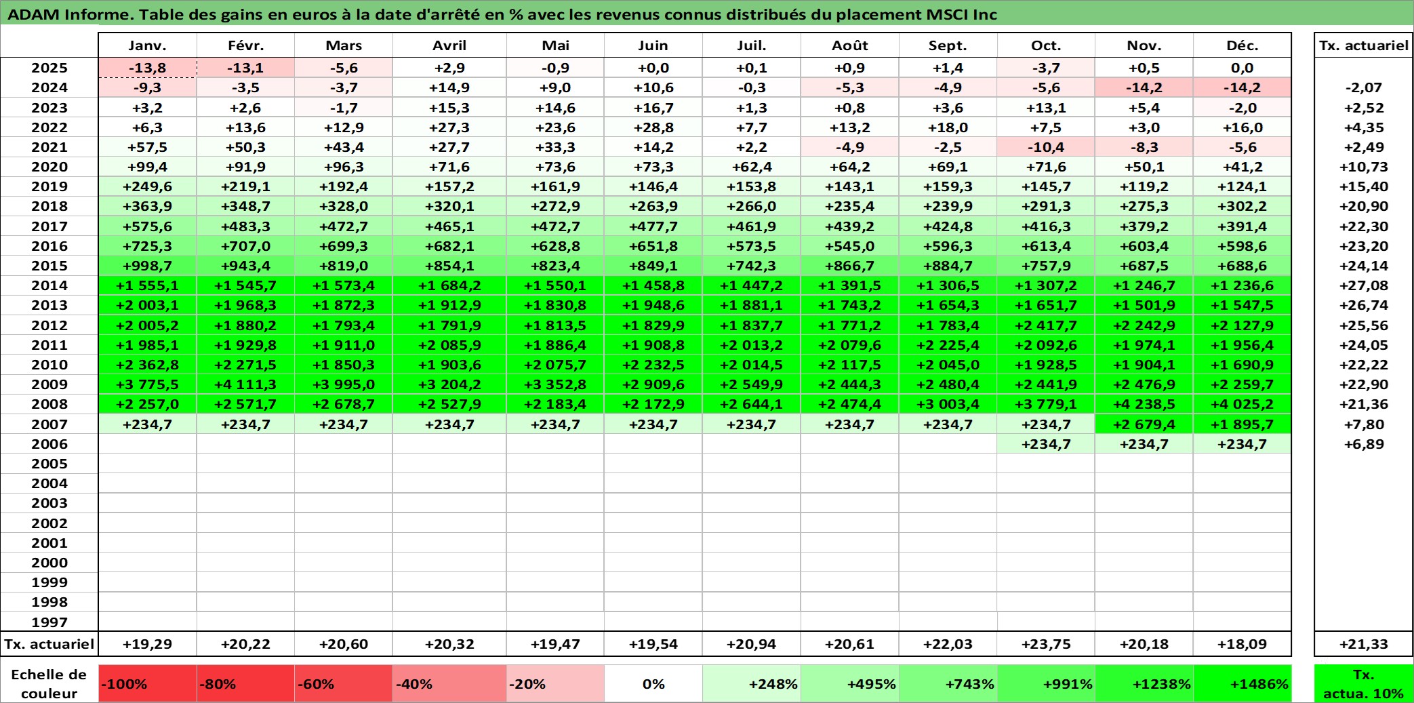Select the 2008 row label
This screenshot has width=1414, height=703.
click(x=49, y=404)
